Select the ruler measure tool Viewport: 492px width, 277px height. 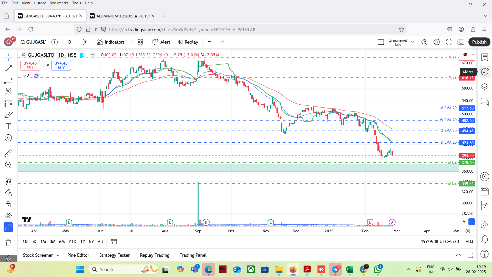[x=8, y=153]
